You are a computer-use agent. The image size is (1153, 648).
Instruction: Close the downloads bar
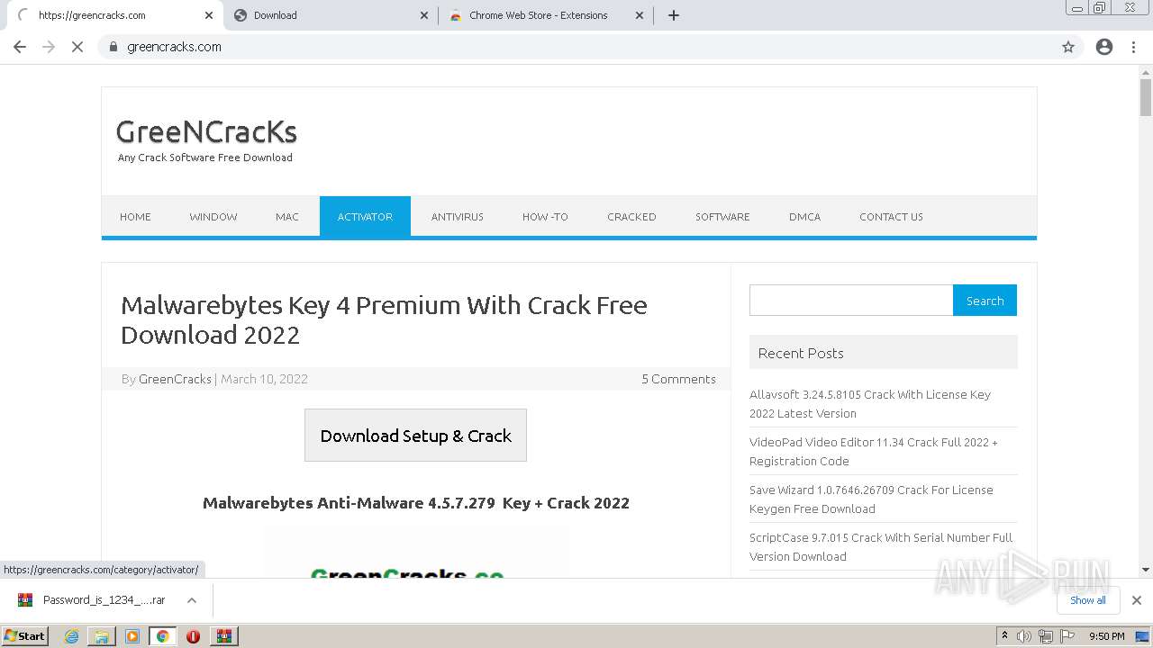[1137, 600]
